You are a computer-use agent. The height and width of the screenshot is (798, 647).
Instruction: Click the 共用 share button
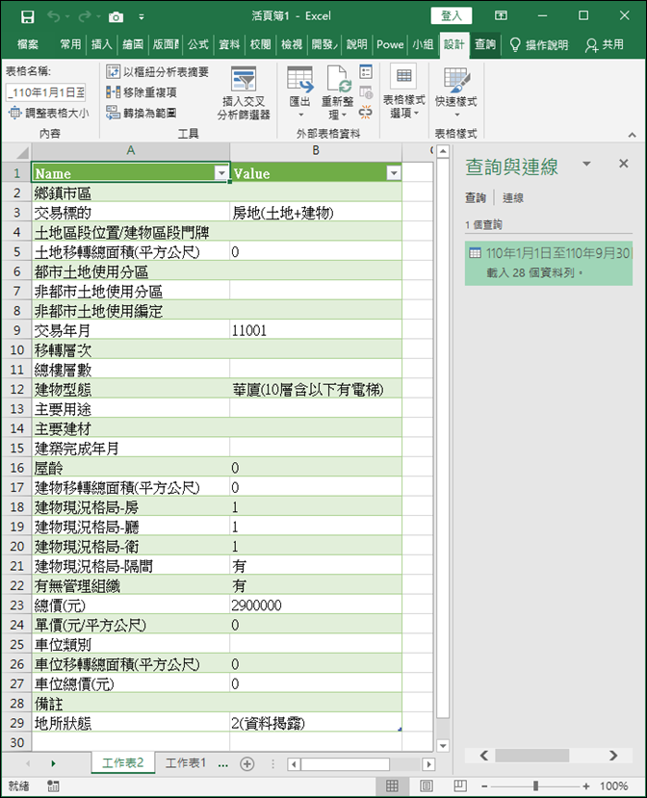(605, 45)
